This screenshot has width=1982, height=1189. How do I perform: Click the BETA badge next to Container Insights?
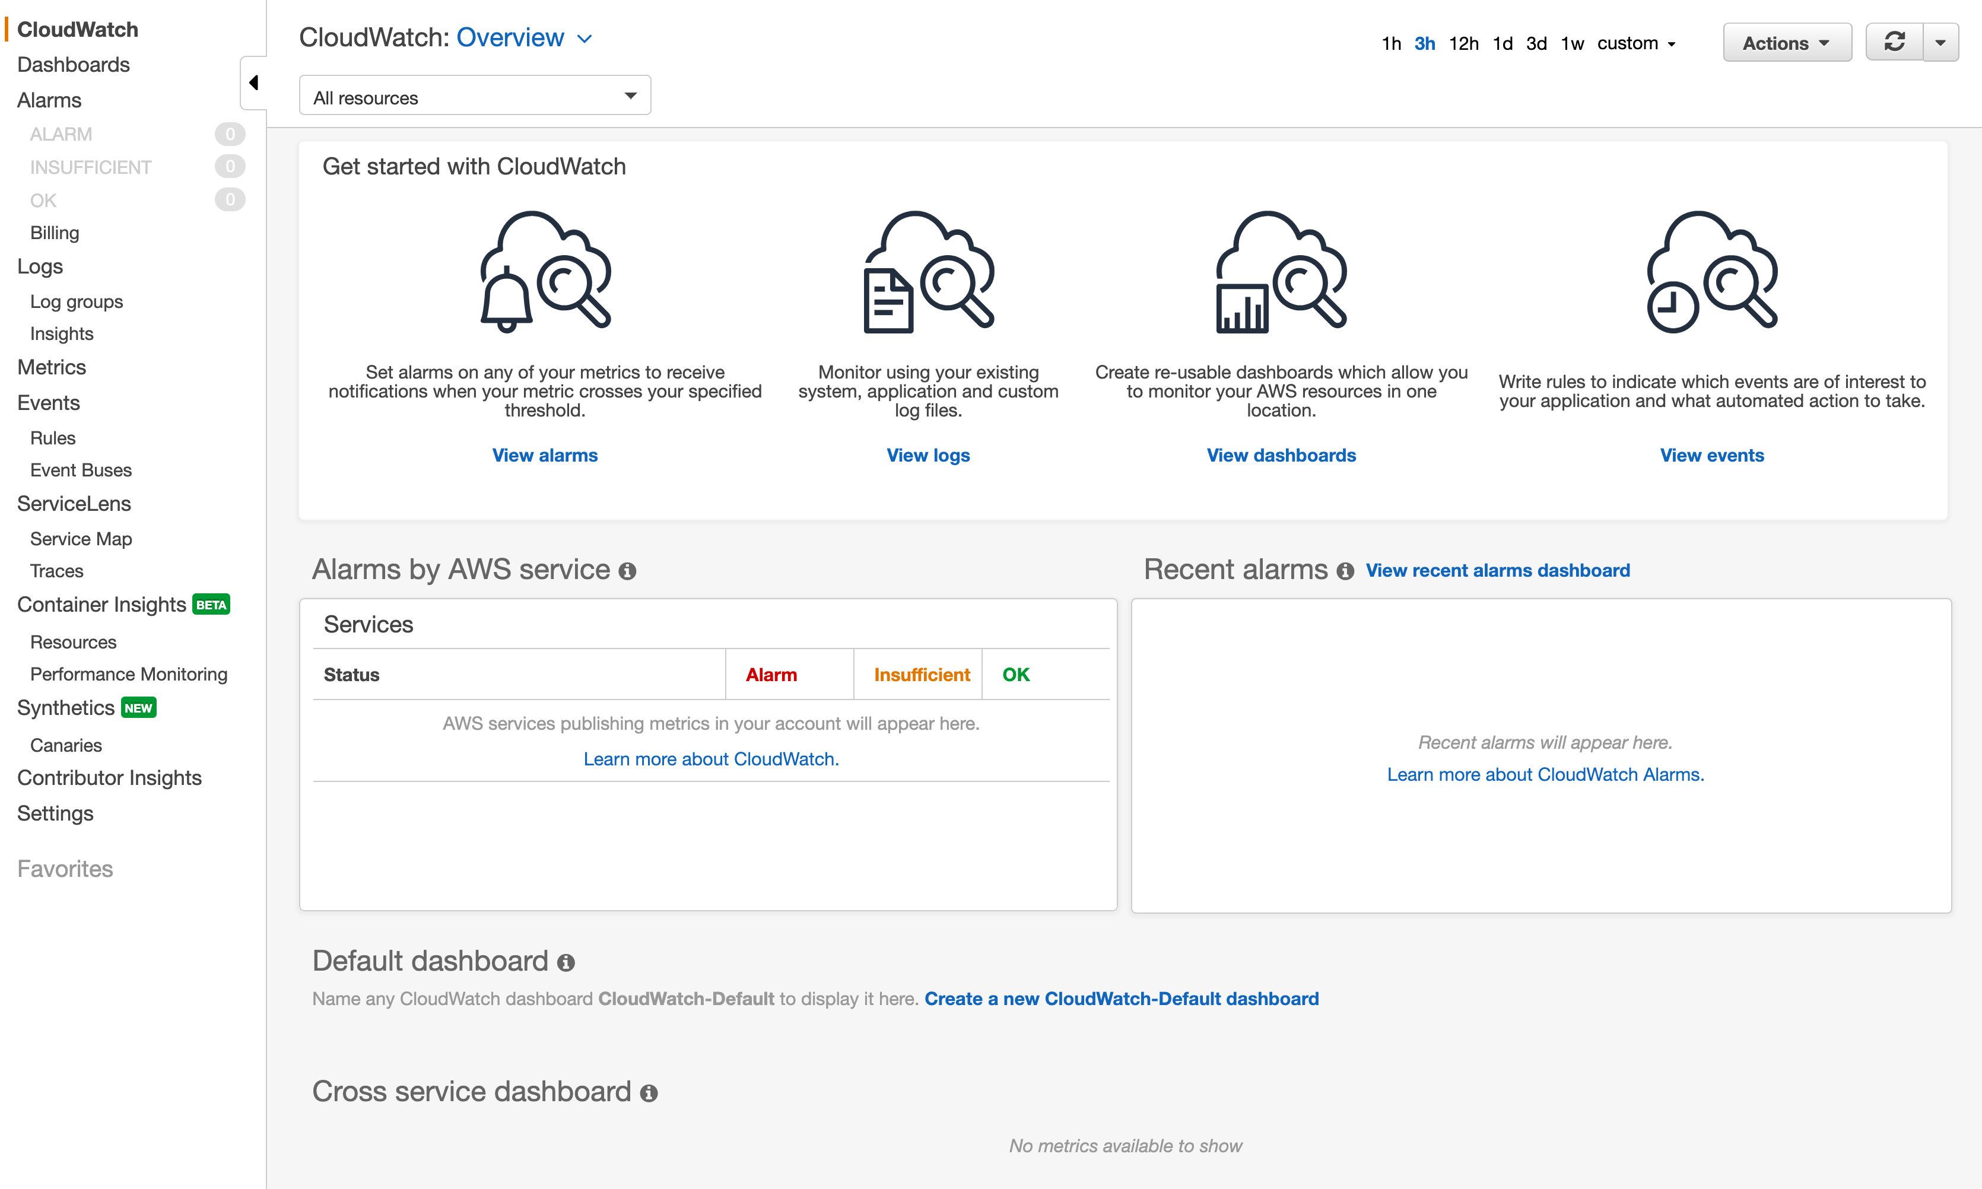coord(211,605)
